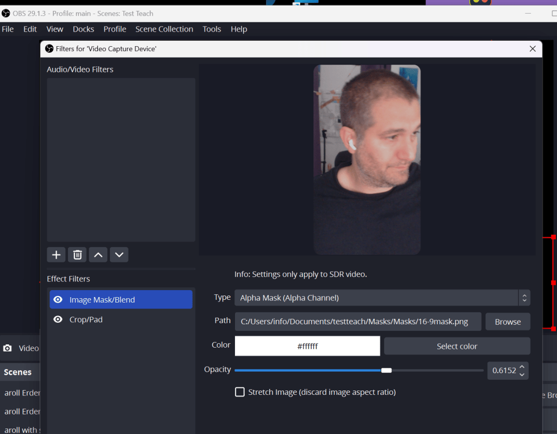The width and height of the screenshot is (557, 434).
Task: Select the first 'aroll Erder' scene
Action: tap(22, 393)
